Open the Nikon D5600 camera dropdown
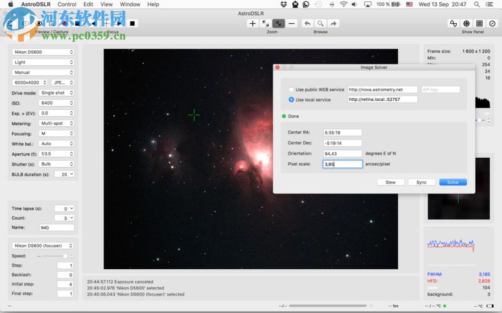This screenshot has width=502, height=313. pos(43,52)
